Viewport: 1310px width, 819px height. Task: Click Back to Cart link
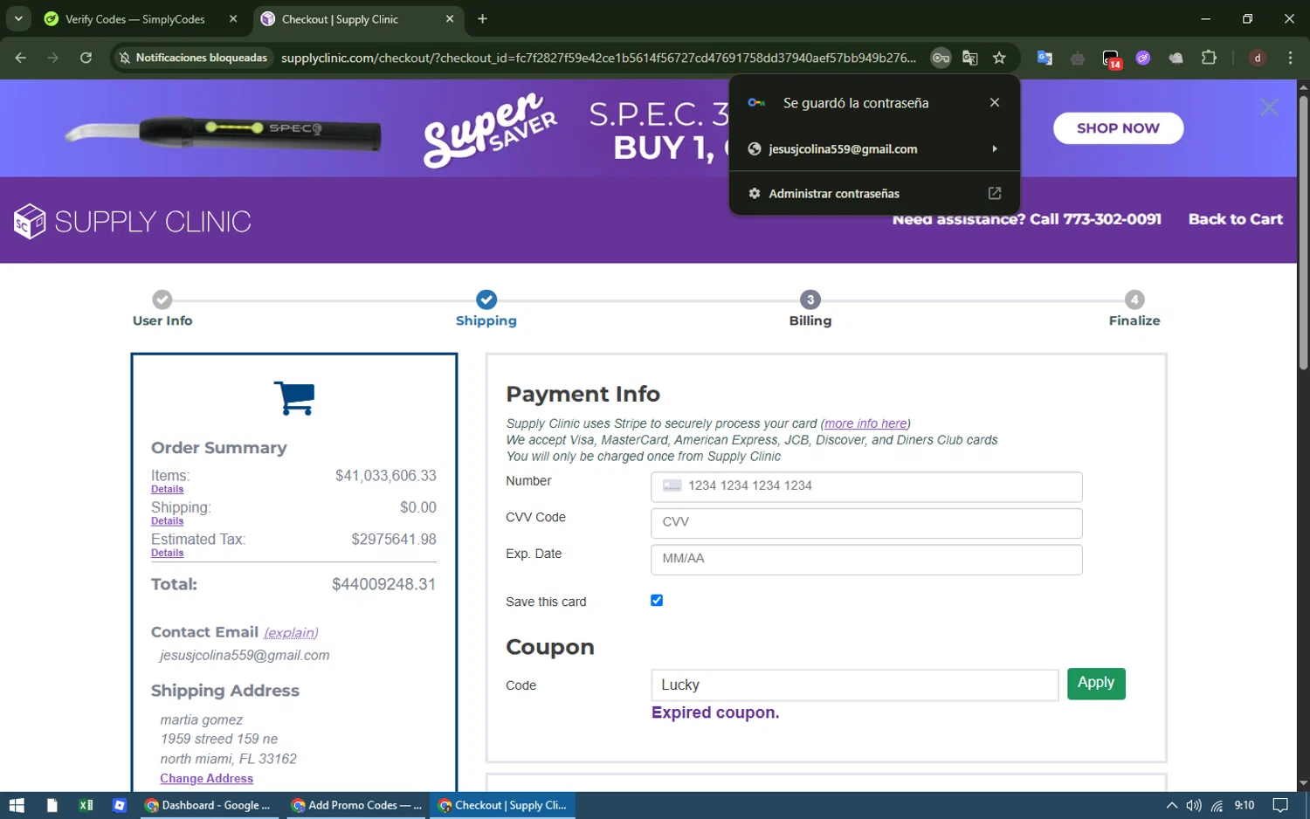1235,219
